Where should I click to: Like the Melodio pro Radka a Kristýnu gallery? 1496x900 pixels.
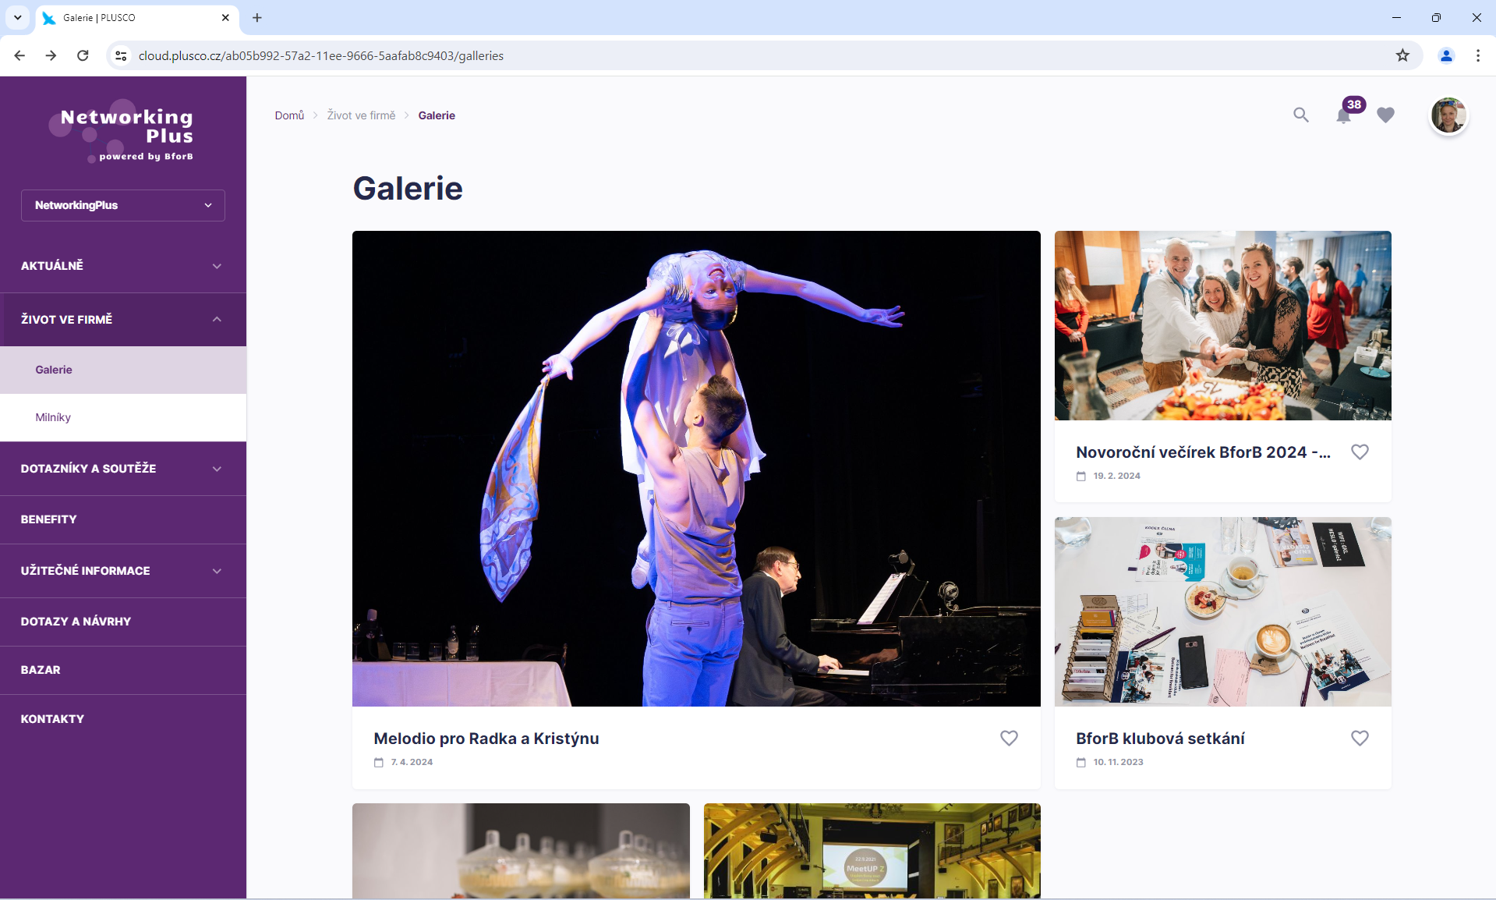pos(1009,738)
